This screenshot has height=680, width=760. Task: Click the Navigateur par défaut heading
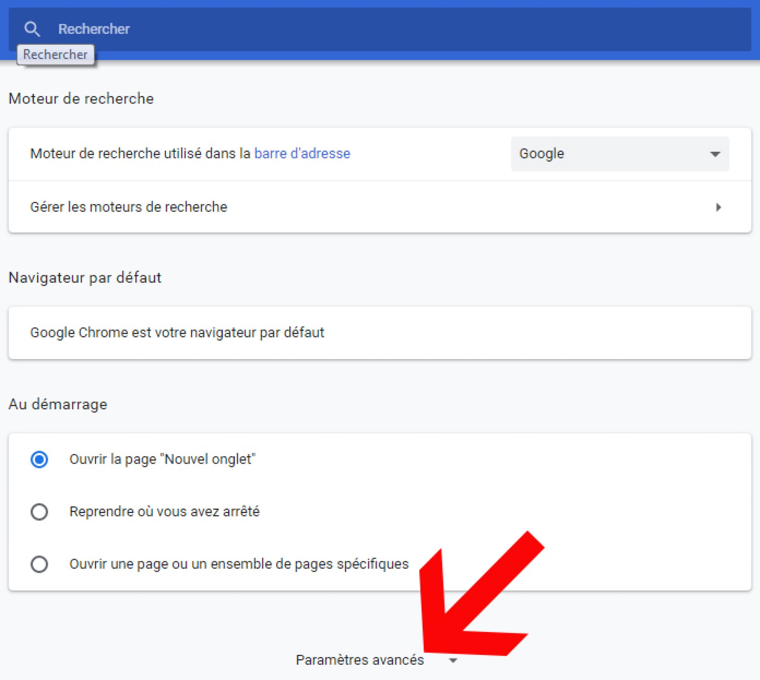click(x=85, y=277)
